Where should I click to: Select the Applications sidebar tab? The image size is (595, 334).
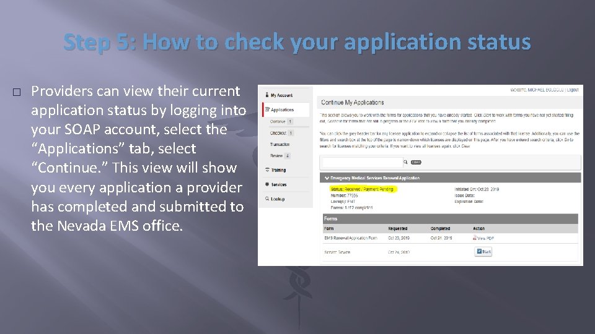point(286,109)
